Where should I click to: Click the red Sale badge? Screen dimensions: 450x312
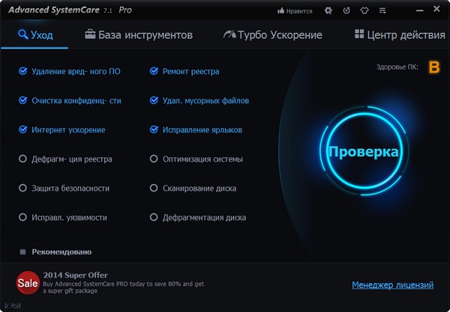pos(28,284)
